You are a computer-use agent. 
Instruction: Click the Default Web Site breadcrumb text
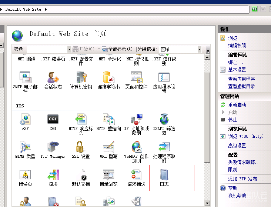(23, 9)
